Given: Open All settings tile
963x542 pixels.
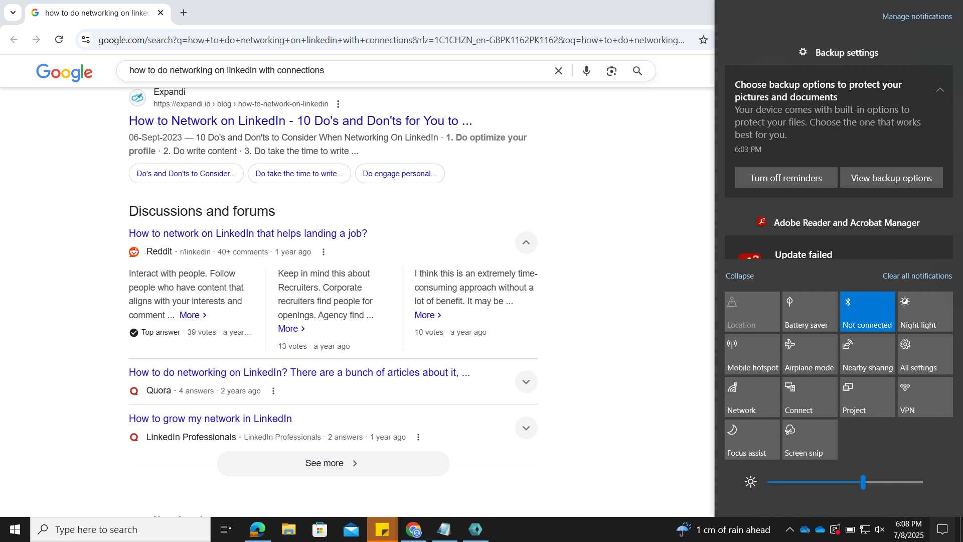Looking at the screenshot, I should click(925, 354).
